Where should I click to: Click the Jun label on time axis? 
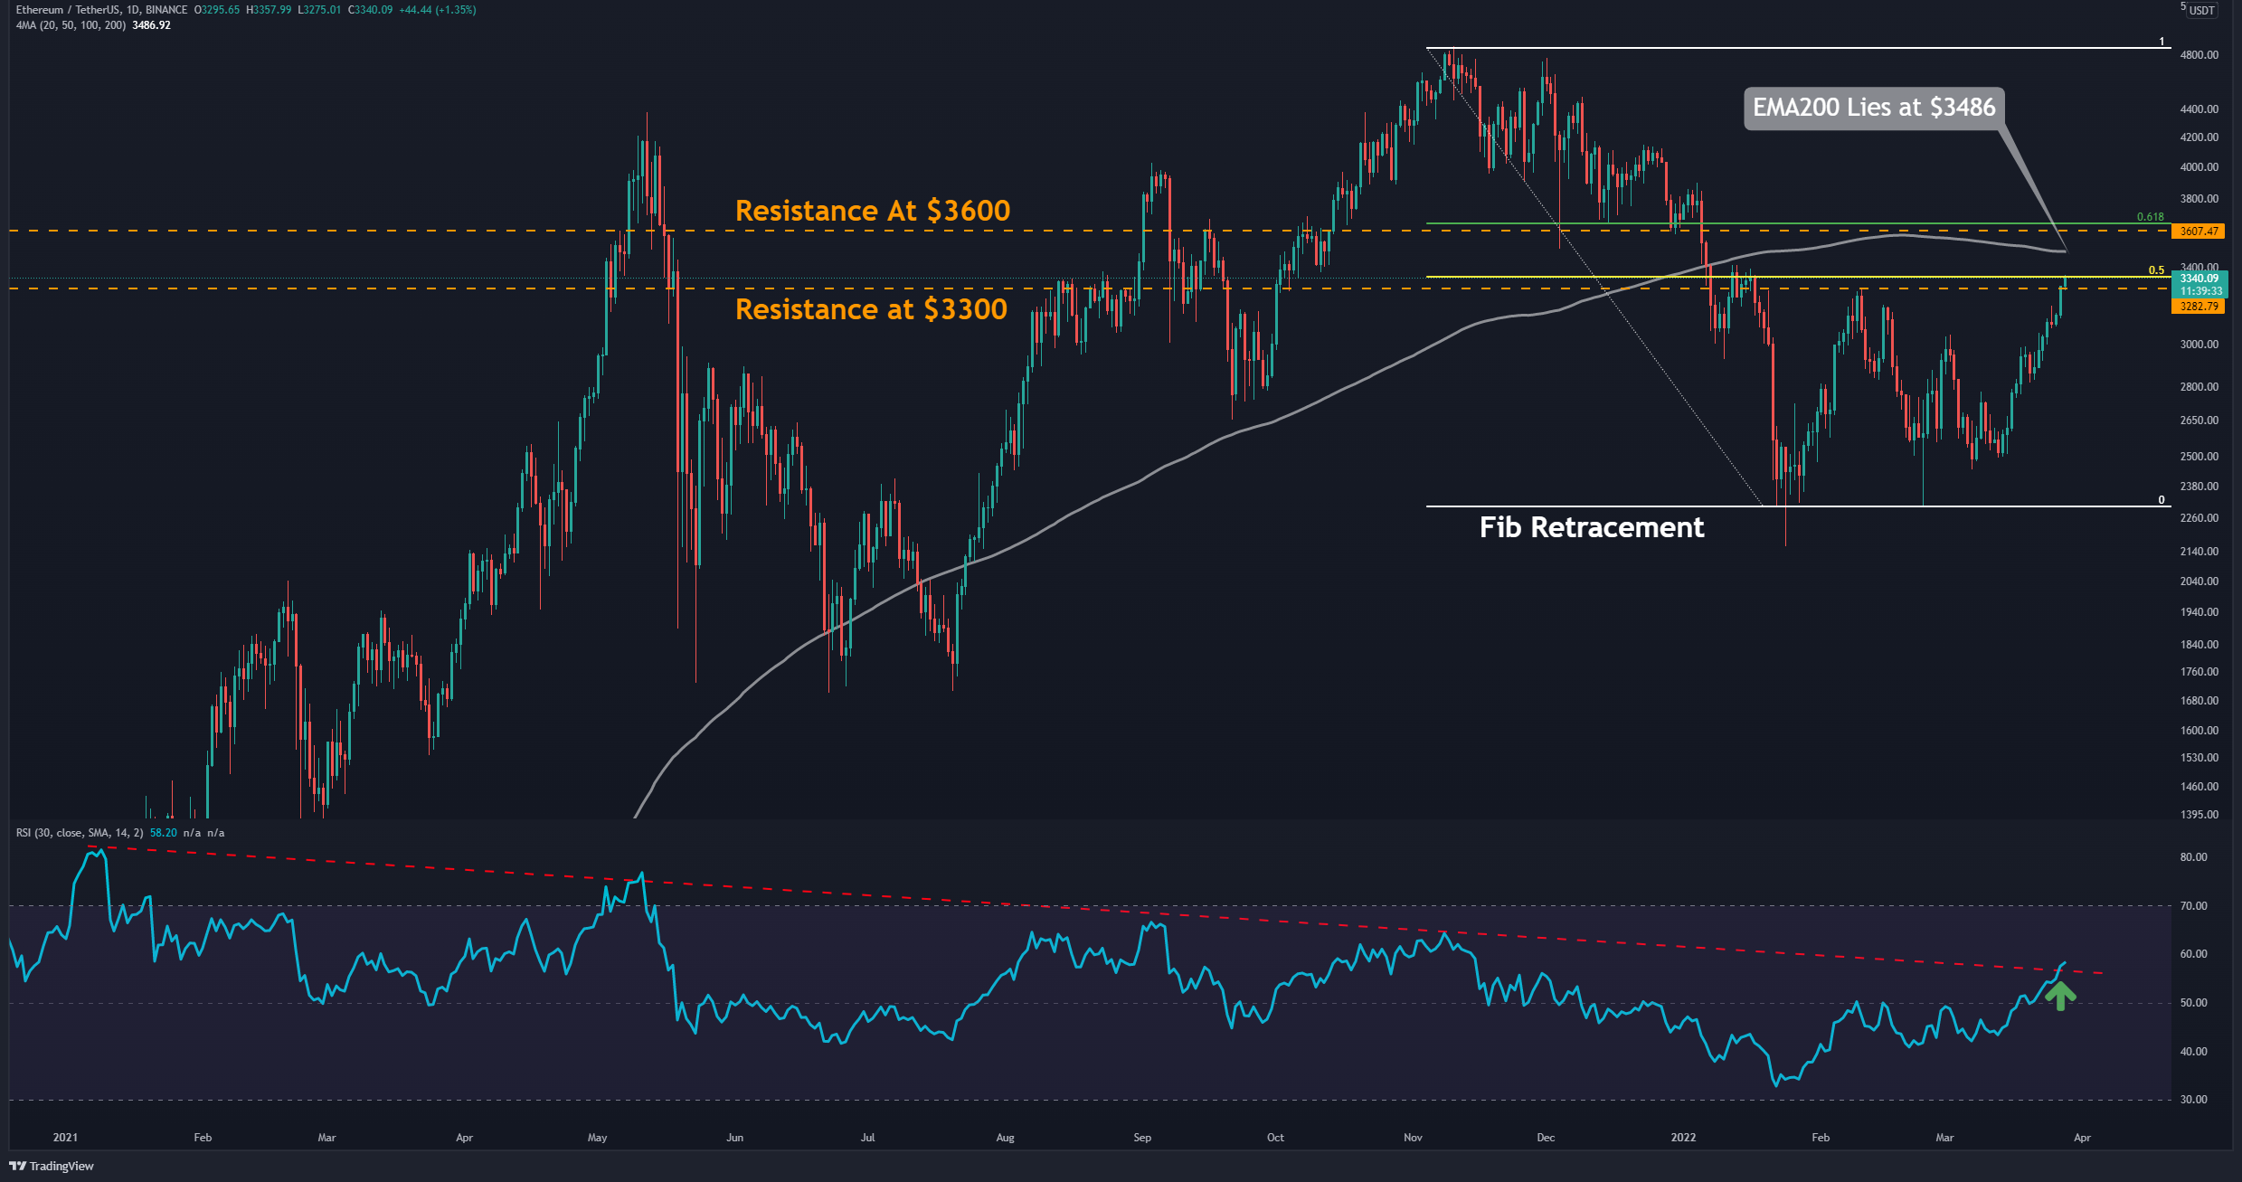735,1138
